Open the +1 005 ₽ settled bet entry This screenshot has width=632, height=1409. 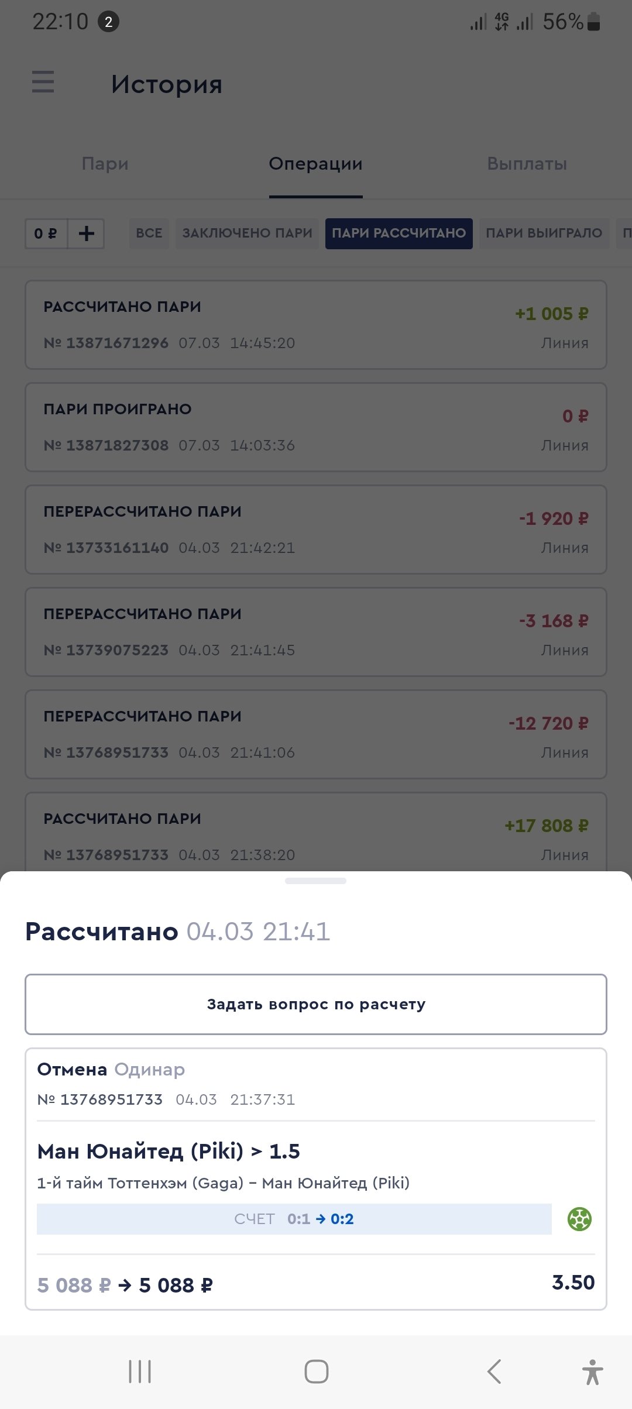pos(316,325)
